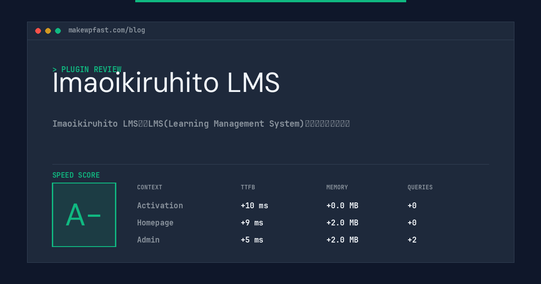Viewport: 541px width, 284px height.
Task: Click the description line mentioning Learning Management System
Action: pos(201,124)
